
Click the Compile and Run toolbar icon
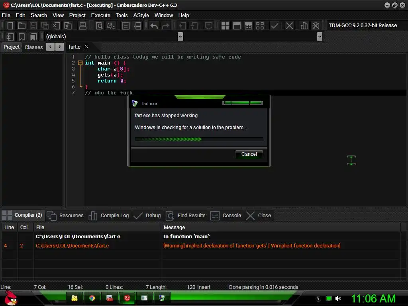coord(248,25)
